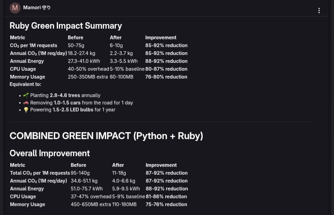The image size is (334, 215).
Task: Click the Improvement column header in Ruby table
Action: [161, 37]
